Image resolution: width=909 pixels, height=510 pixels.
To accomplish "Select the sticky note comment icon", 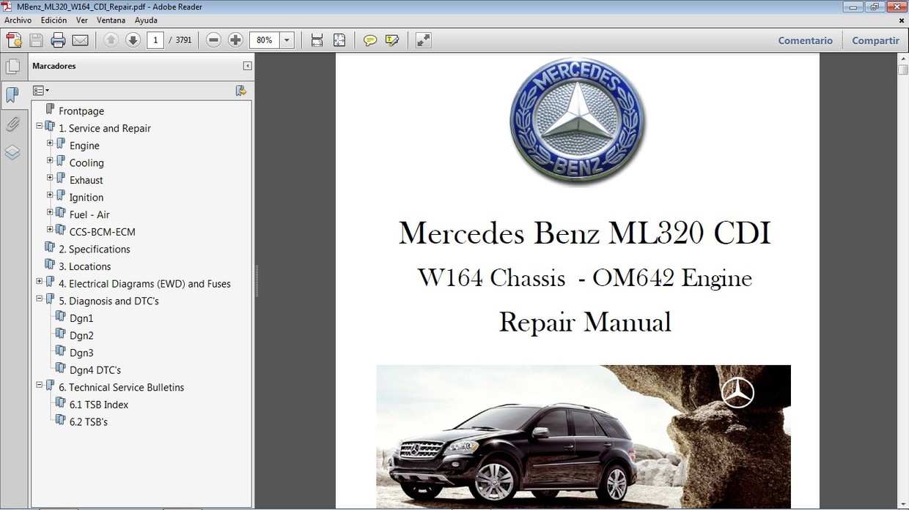I will [370, 40].
